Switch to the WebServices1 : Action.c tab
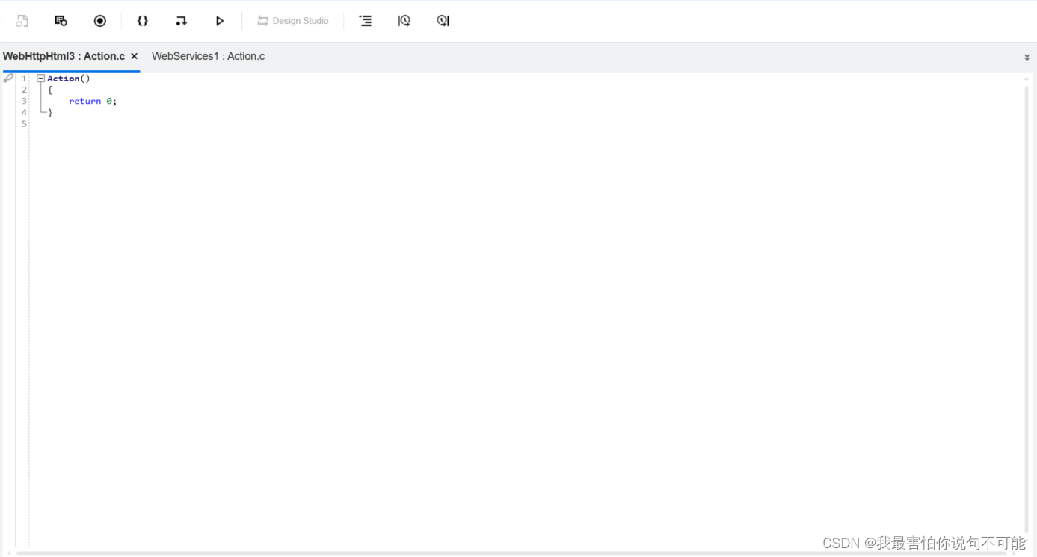 point(208,56)
